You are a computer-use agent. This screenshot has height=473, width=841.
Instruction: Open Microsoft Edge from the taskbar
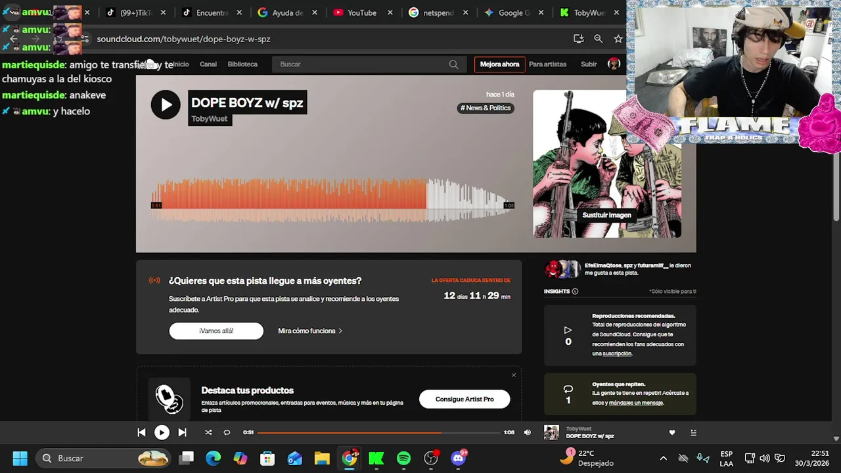tap(214, 458)
